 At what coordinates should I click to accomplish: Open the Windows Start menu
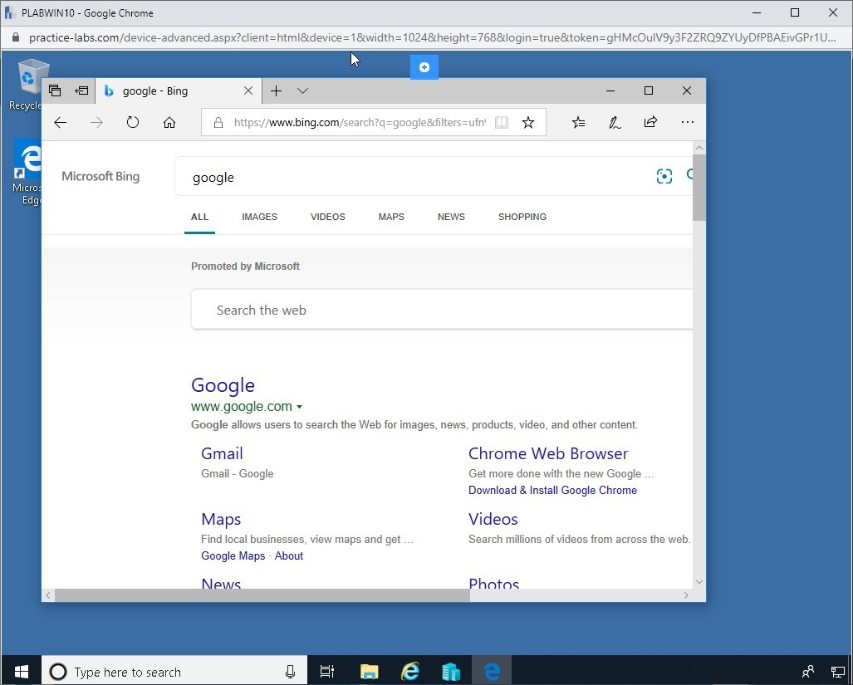(x=22, y=672)
